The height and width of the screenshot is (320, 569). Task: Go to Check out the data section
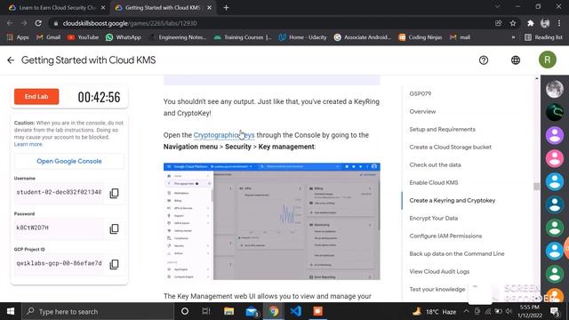click(435, 164)
